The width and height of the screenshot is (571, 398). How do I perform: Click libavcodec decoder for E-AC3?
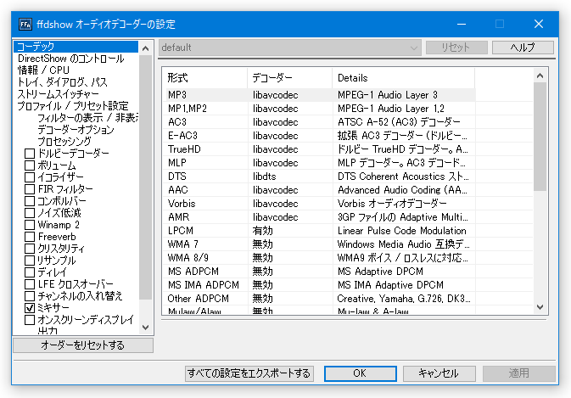[276, 136]
